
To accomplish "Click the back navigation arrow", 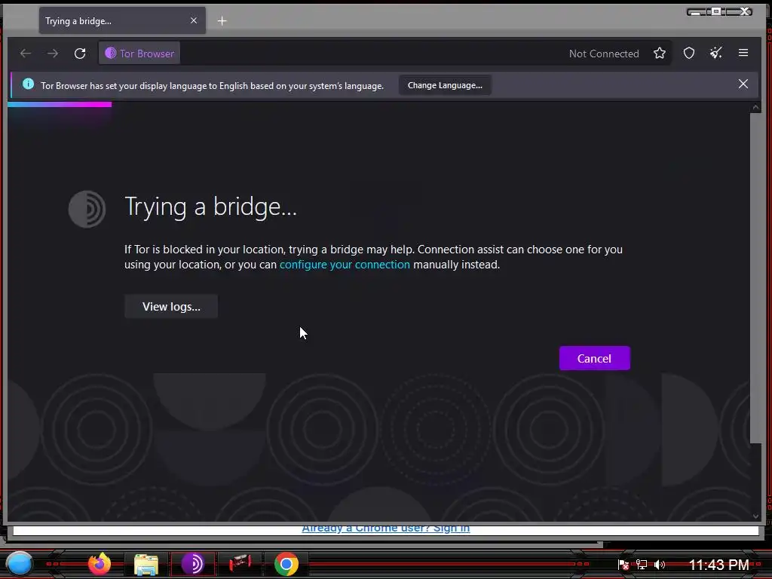I will click(26, 54).
